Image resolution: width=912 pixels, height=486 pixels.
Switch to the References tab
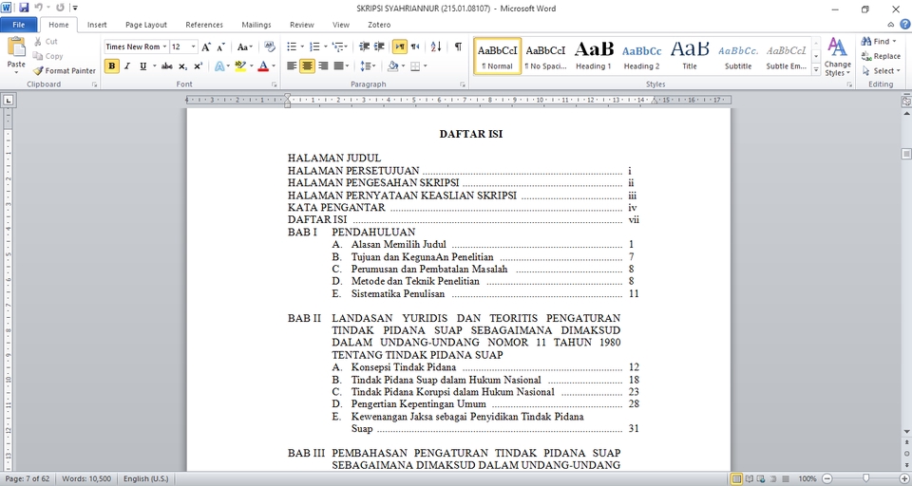point(204,25)
